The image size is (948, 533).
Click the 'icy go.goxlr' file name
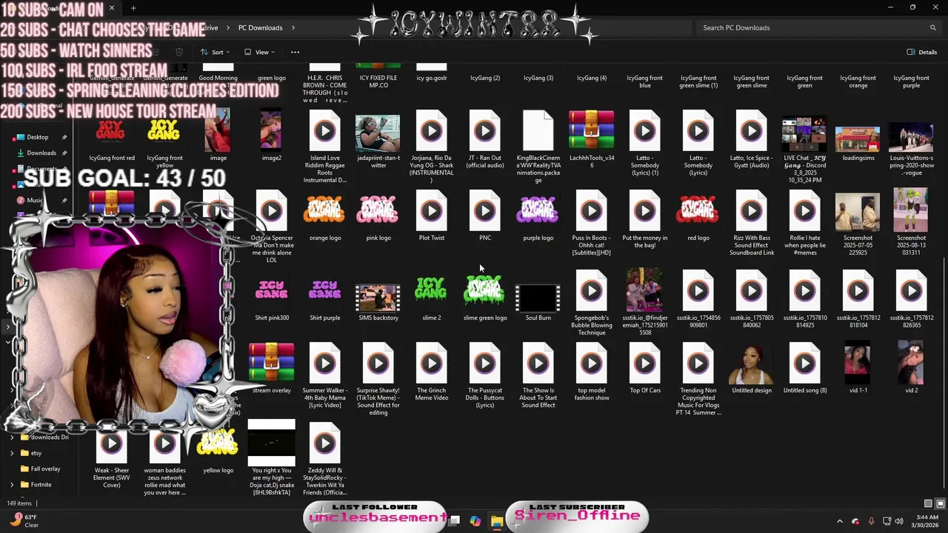click(431, 78)
